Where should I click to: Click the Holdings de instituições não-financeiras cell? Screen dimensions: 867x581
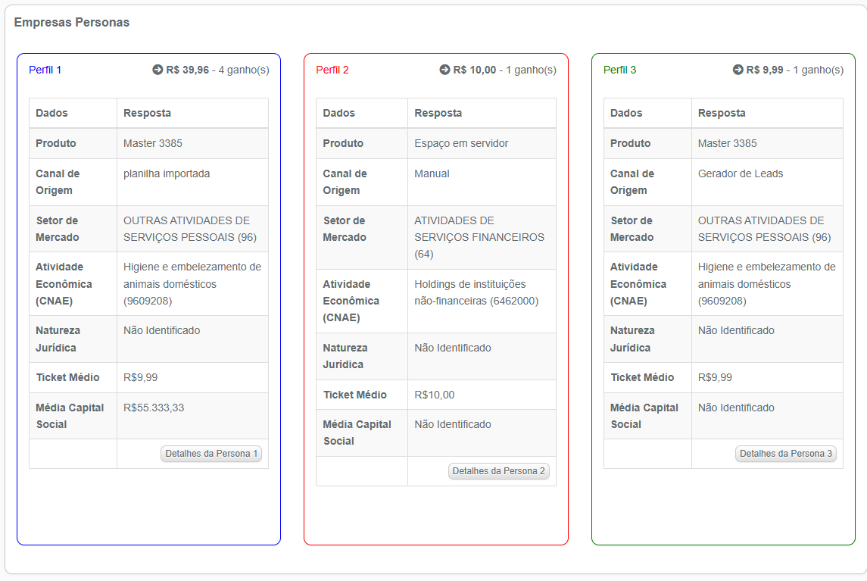click(476, 292)
